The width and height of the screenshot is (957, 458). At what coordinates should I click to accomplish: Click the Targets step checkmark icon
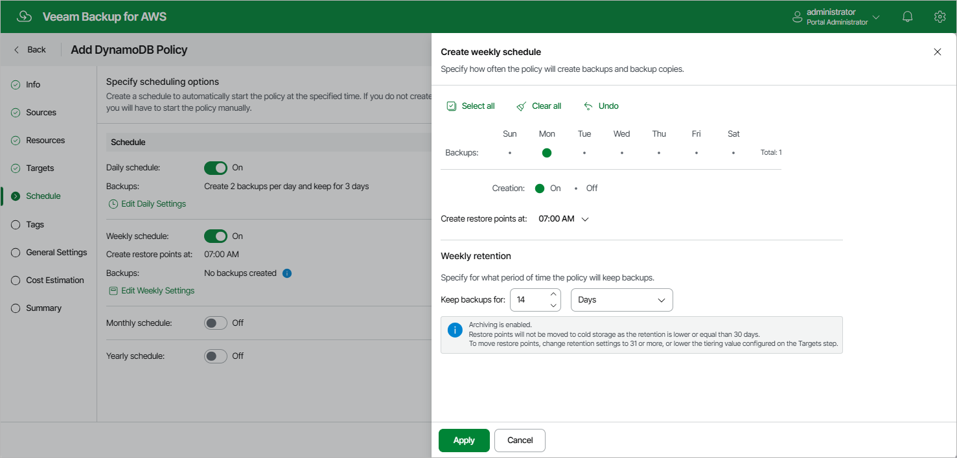[x=16, y=168]
